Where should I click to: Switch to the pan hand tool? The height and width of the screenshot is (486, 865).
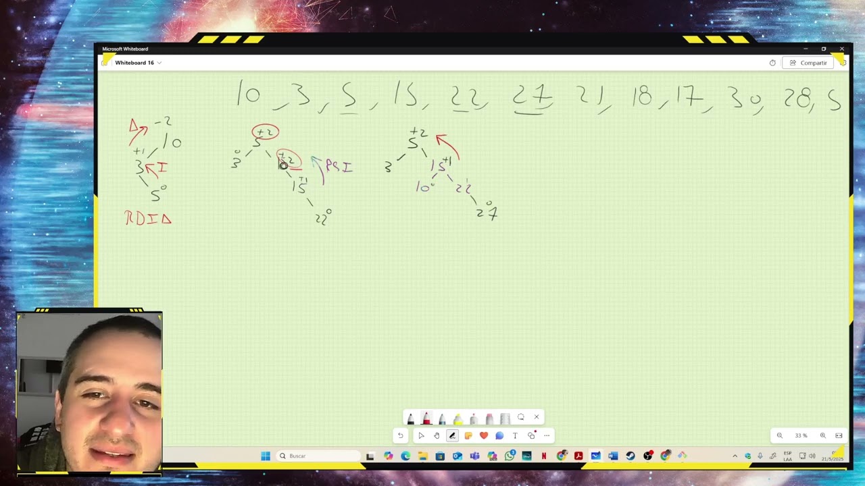click(437, 435)
